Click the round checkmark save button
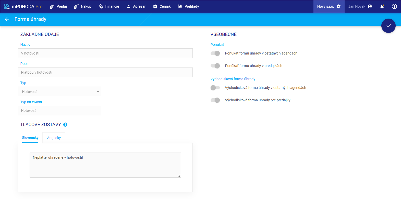The image size is (401, 203). pos(388,26)
